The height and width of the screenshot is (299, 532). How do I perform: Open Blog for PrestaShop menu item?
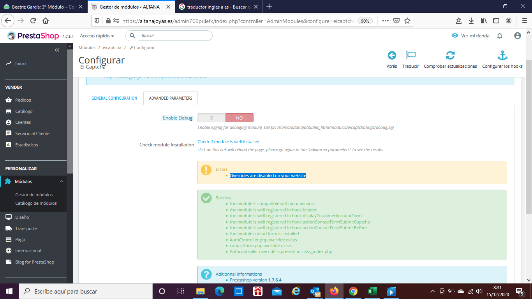[35, 262]
